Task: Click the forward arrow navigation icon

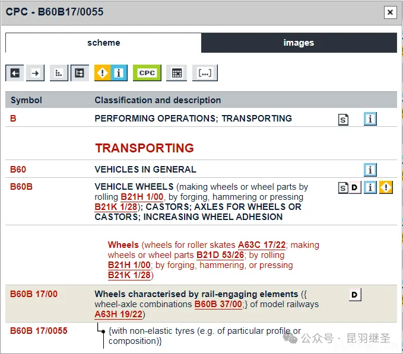Action: [36, 73]
